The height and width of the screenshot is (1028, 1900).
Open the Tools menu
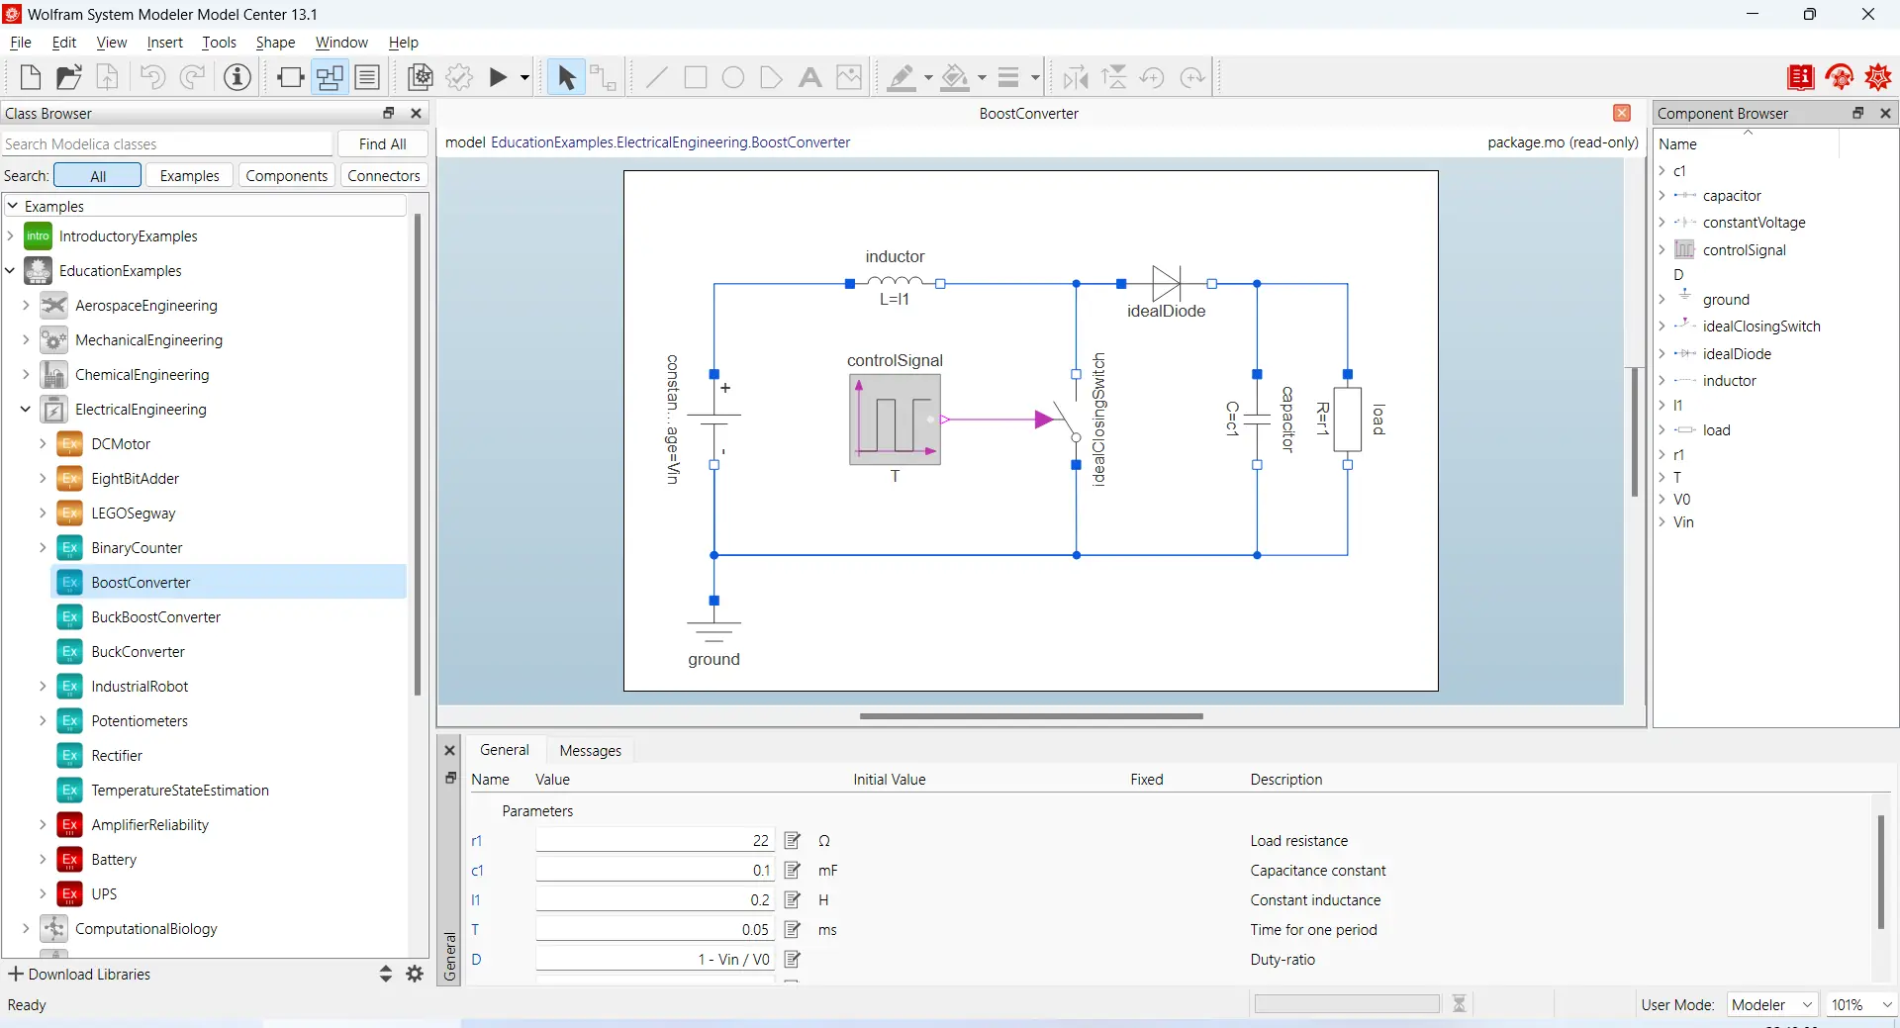tap(219, 43)
